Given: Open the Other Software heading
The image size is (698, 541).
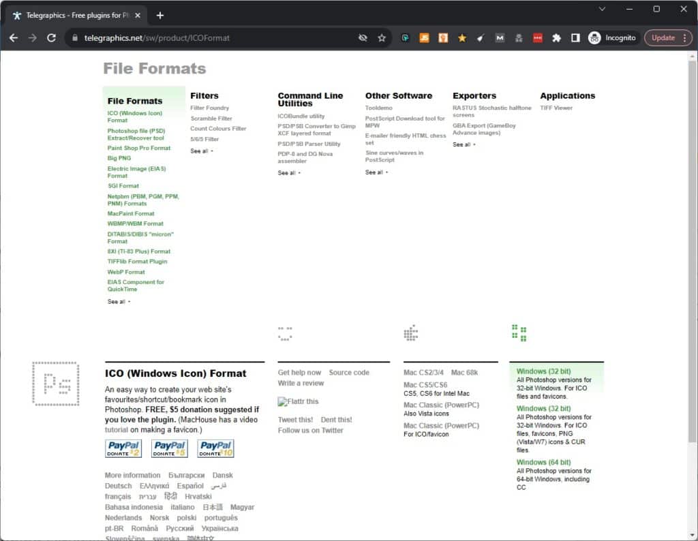Looking at the screenshot, I should click(398, 95).
